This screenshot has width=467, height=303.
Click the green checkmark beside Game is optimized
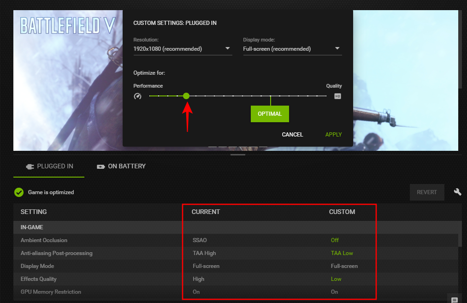(x=19, y=192)
